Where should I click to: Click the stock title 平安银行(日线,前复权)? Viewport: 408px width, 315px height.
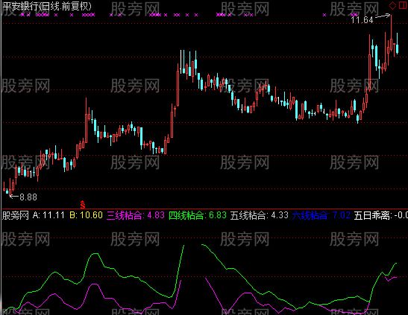(x=47, y=6)
